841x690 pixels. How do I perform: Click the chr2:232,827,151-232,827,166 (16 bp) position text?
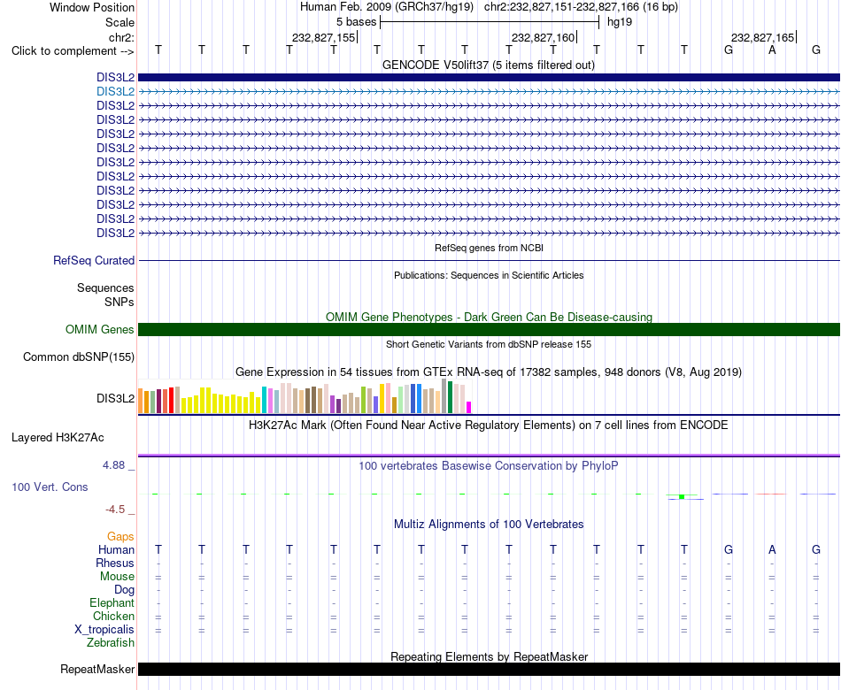(x=581, y=7)
